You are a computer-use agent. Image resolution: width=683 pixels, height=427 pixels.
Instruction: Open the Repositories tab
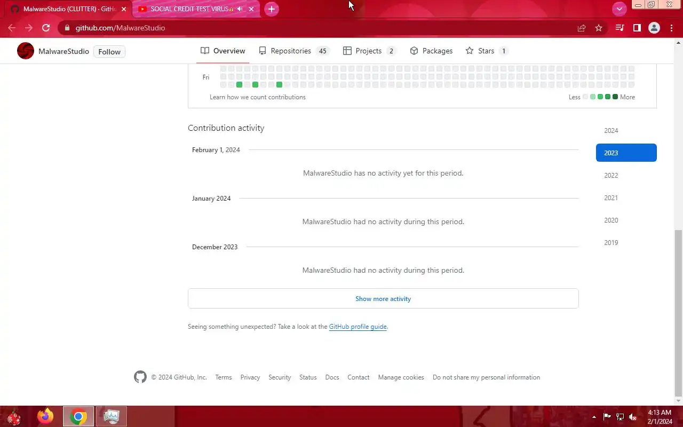(294, 51)
